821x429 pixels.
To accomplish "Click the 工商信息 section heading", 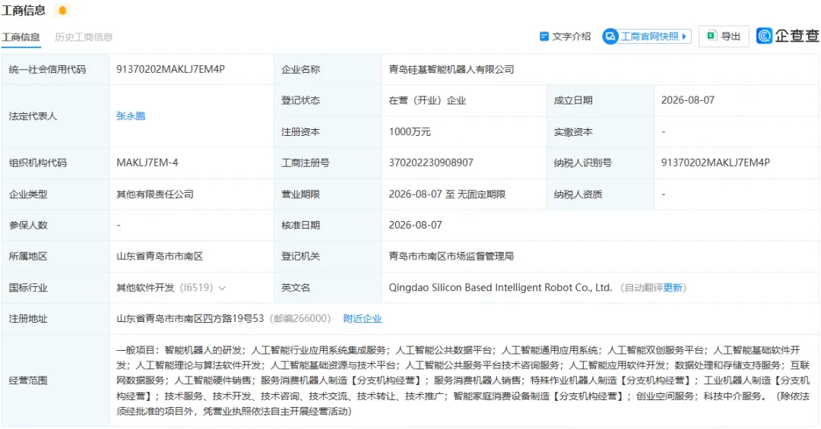I will [24, 10].
